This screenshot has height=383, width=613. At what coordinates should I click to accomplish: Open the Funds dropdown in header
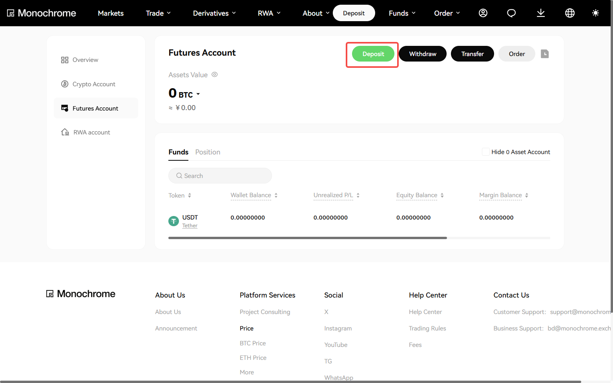tap(402, 13)
